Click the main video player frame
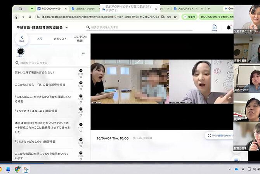Image resolution: width=260 pixels, height=174 pixels. pos(162,82)
